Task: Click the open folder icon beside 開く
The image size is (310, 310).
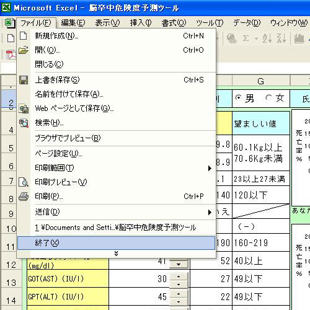Action: click(24, 50)
